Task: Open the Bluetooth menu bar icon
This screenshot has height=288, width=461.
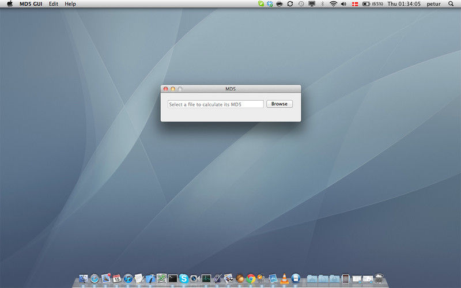Action: [322, 4]
